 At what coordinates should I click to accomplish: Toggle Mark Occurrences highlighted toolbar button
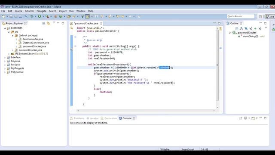coord(87,16)
